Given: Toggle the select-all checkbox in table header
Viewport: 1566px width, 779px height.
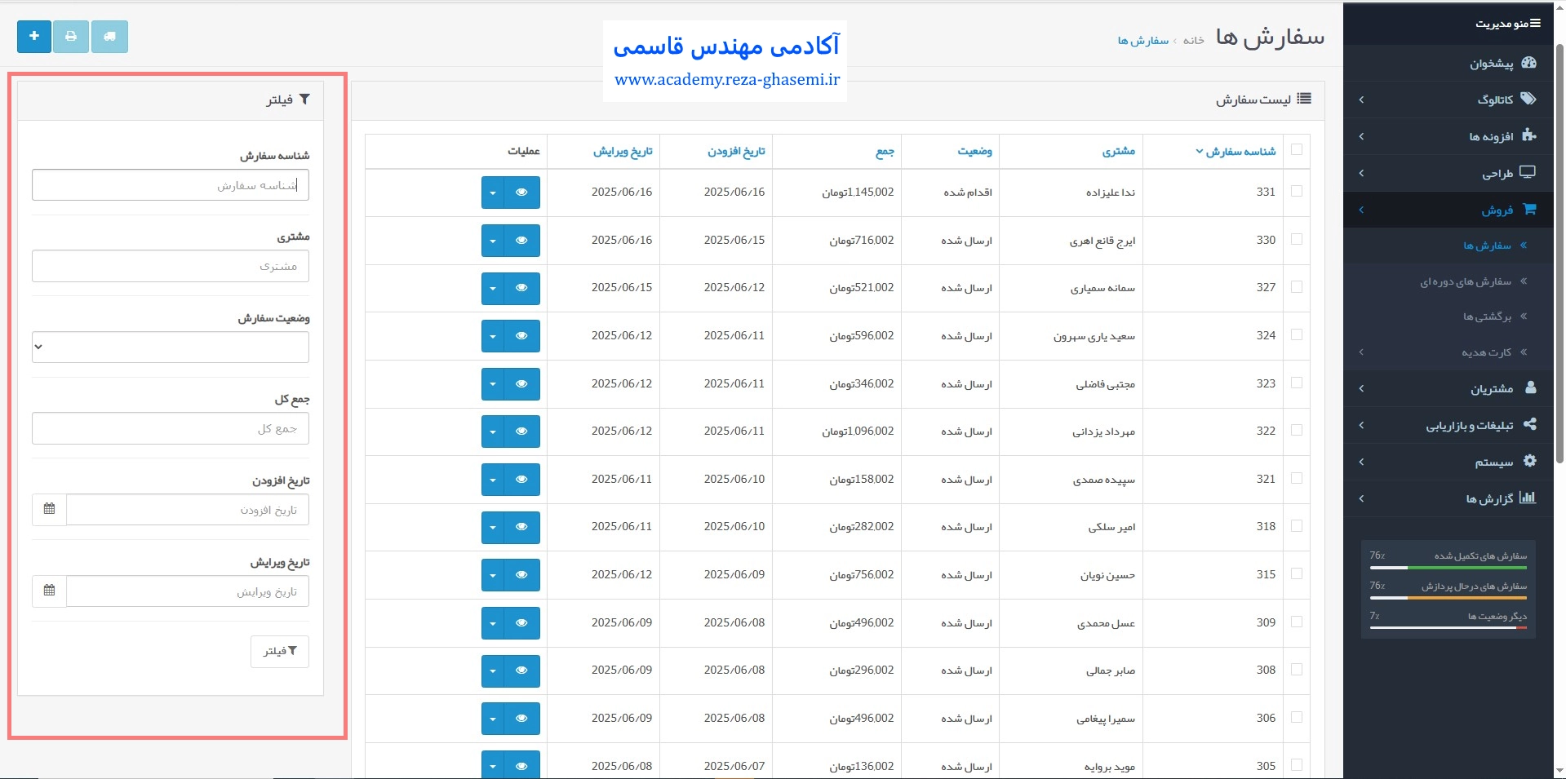Looking at the screenshot, I should coord(1297,150).
